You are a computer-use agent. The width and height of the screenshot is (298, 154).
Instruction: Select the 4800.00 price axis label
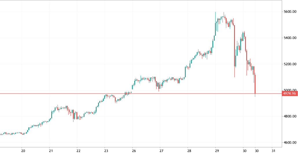point(290,117)
